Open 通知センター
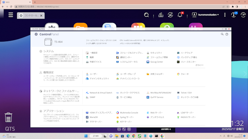The image size is (248, 139). (x=124, y=57)
